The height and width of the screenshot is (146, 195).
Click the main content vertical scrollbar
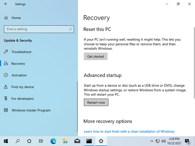194,63
